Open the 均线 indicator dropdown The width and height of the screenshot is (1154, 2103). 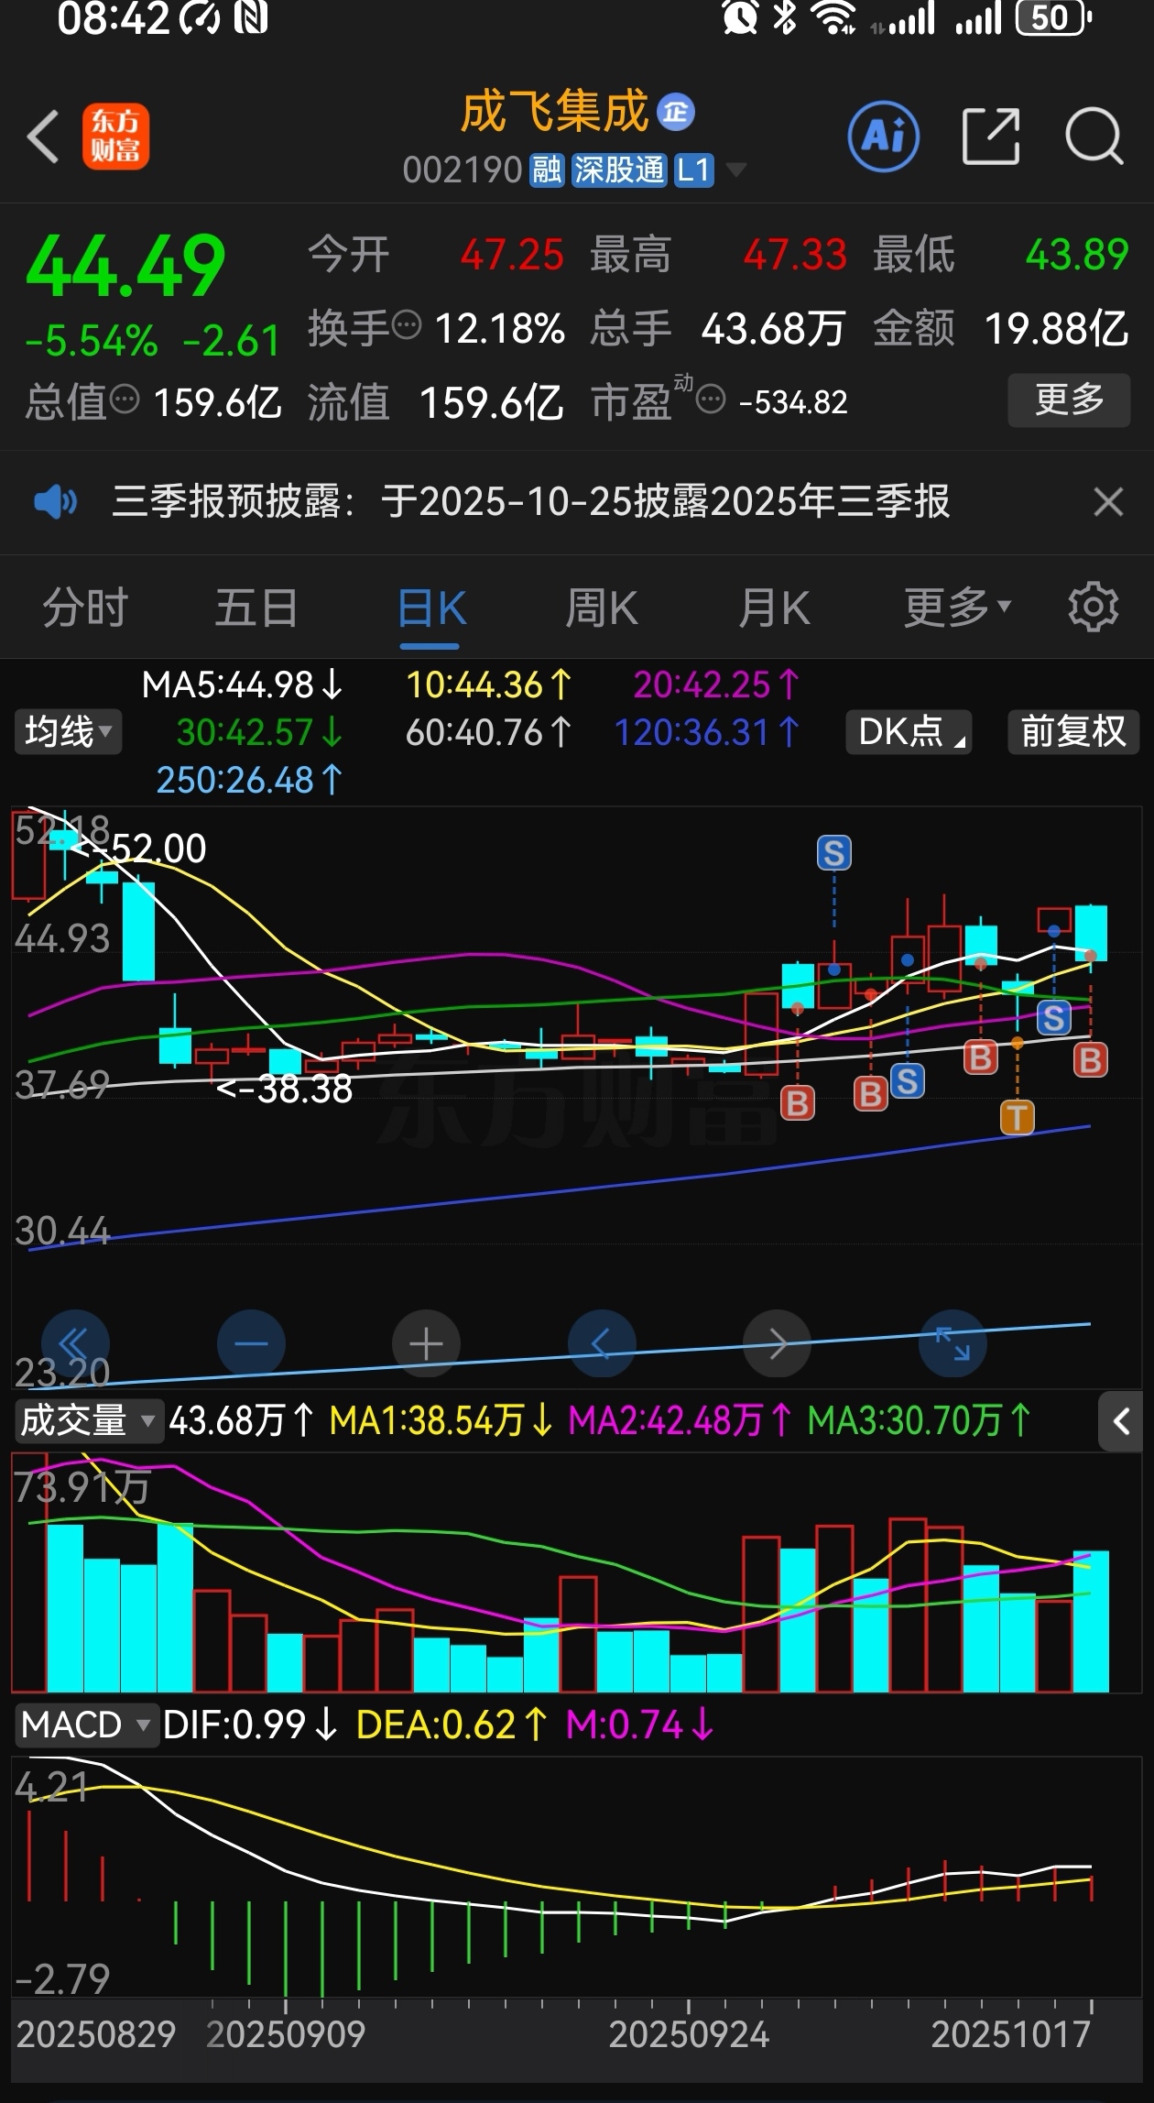[68, 731]
